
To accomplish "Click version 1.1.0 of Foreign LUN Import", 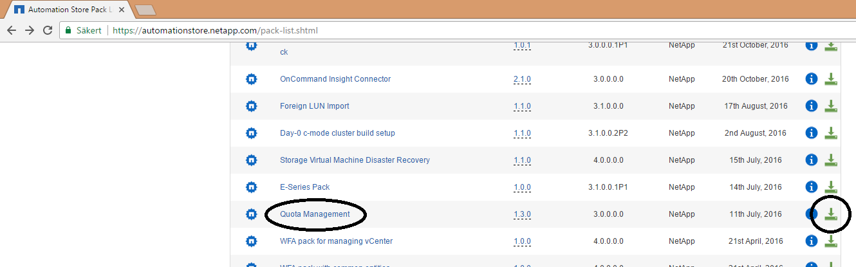I will 522,106.
